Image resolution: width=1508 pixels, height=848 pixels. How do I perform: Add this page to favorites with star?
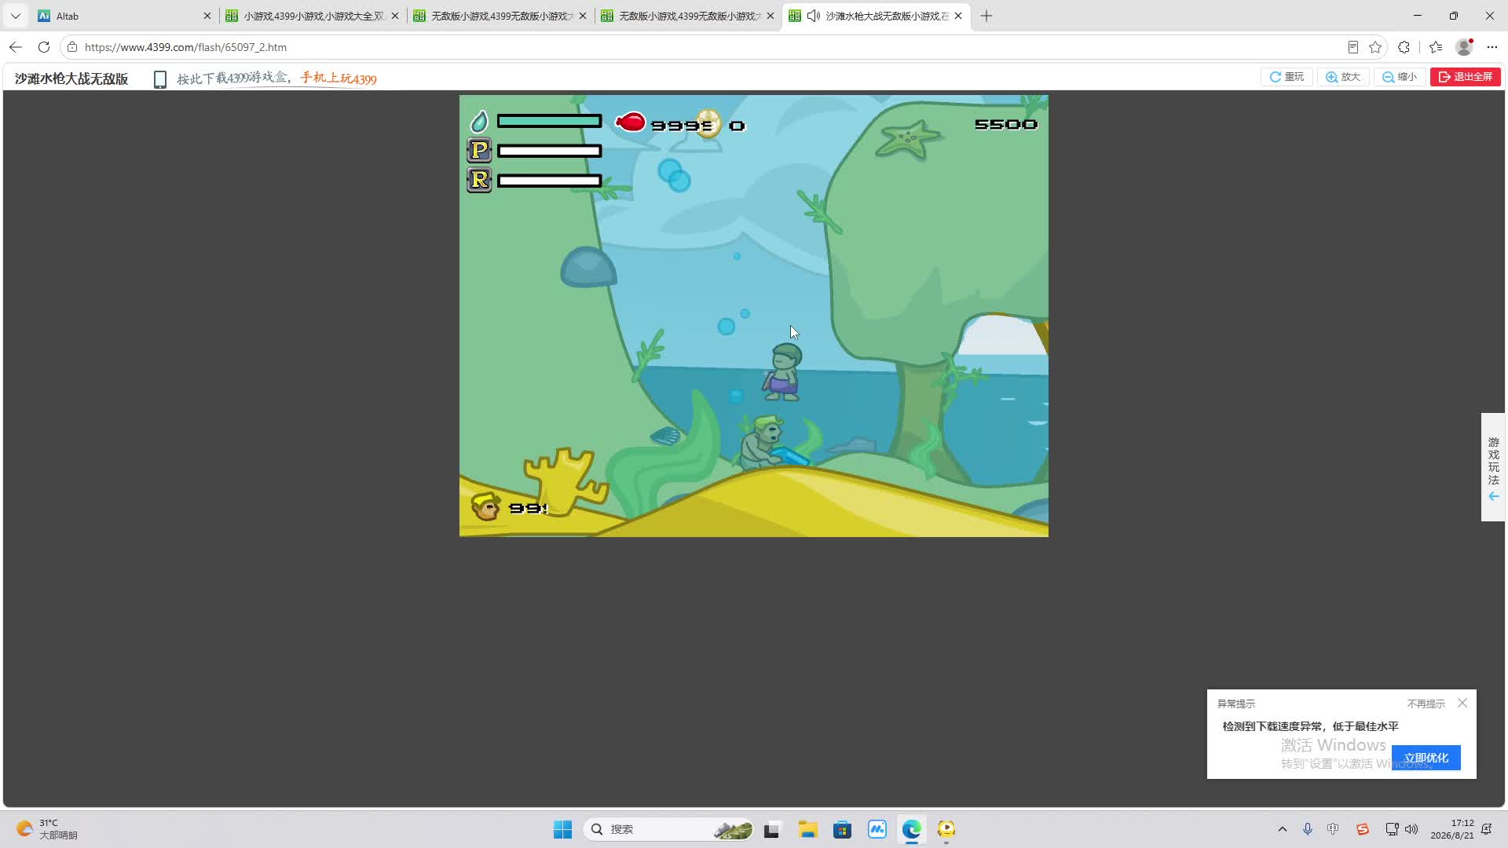click(1375, 47)
